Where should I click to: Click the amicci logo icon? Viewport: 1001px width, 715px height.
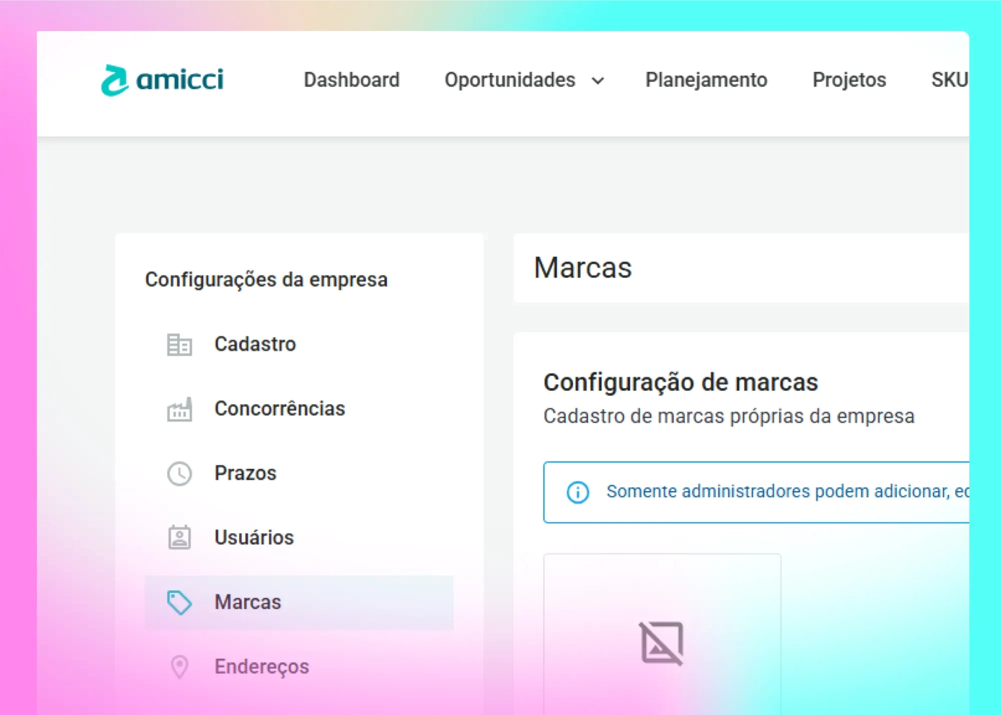pyautogui.click(x=115, y=80)
